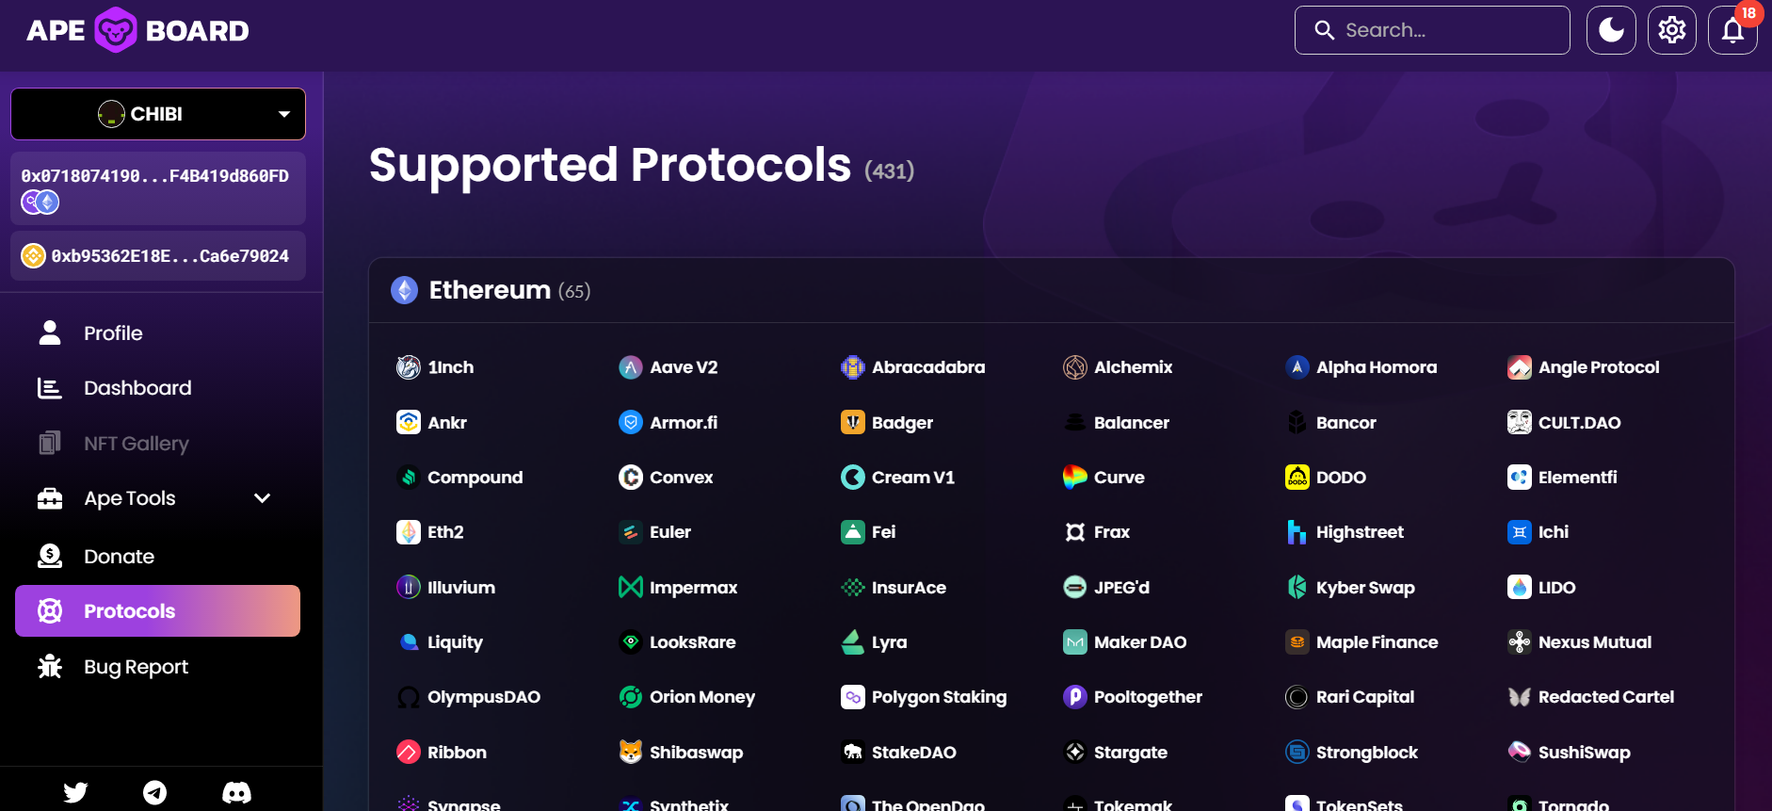Viewport: 1772px width, 811px height.
Task: Open the CHIBI profile dropdown
Action: (x=158, y=114)
